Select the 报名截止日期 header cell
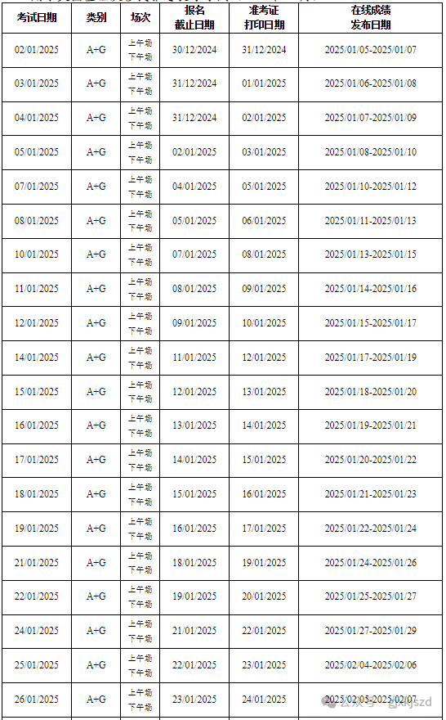This screenshot has height=720, width=446. 194,17
